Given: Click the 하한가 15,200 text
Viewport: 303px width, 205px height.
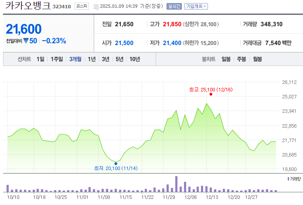Looking at the screenshot, I should (x=201, y=43).
